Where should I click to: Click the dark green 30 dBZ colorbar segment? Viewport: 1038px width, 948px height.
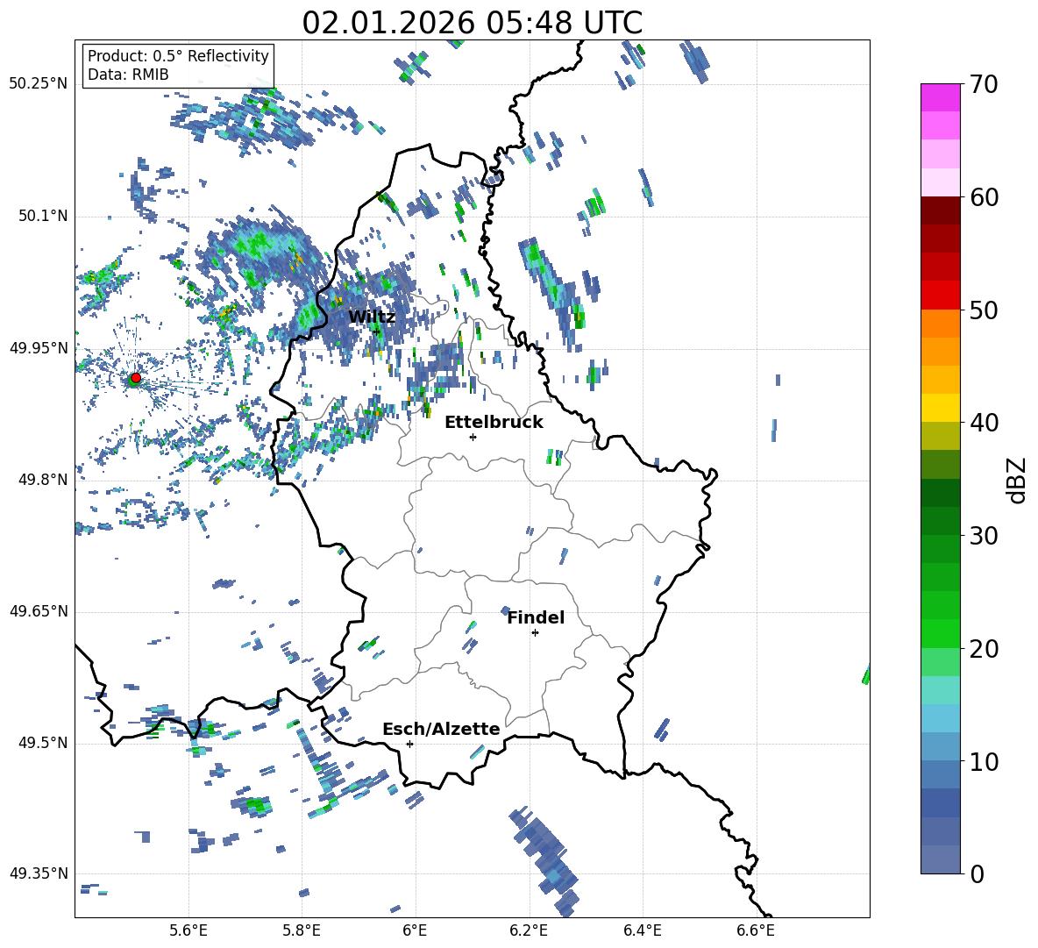[x=940, y=521]
